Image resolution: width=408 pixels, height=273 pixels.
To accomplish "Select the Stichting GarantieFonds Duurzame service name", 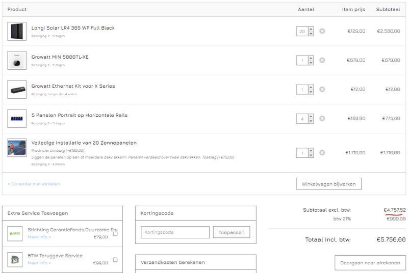I will (72, 230).
